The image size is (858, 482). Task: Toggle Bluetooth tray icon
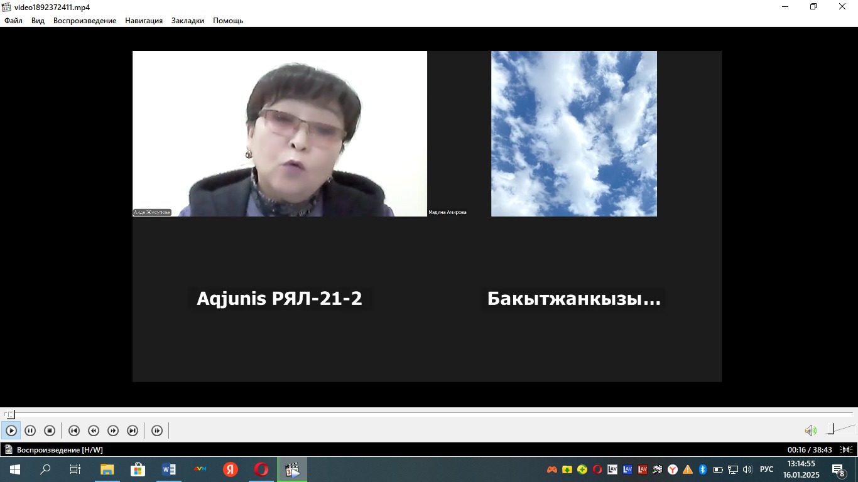click(703, 469)
